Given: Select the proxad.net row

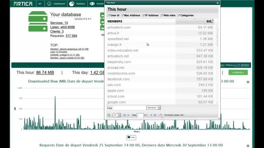Looking at the screenshot, I should tap(160, 67).
